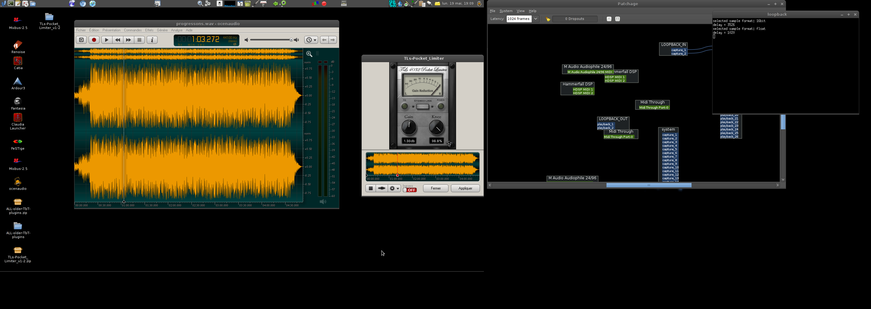This screenshot has width=871, height=309.
Task: Open the clock time-format dropdown
Action: pos(311,40)
